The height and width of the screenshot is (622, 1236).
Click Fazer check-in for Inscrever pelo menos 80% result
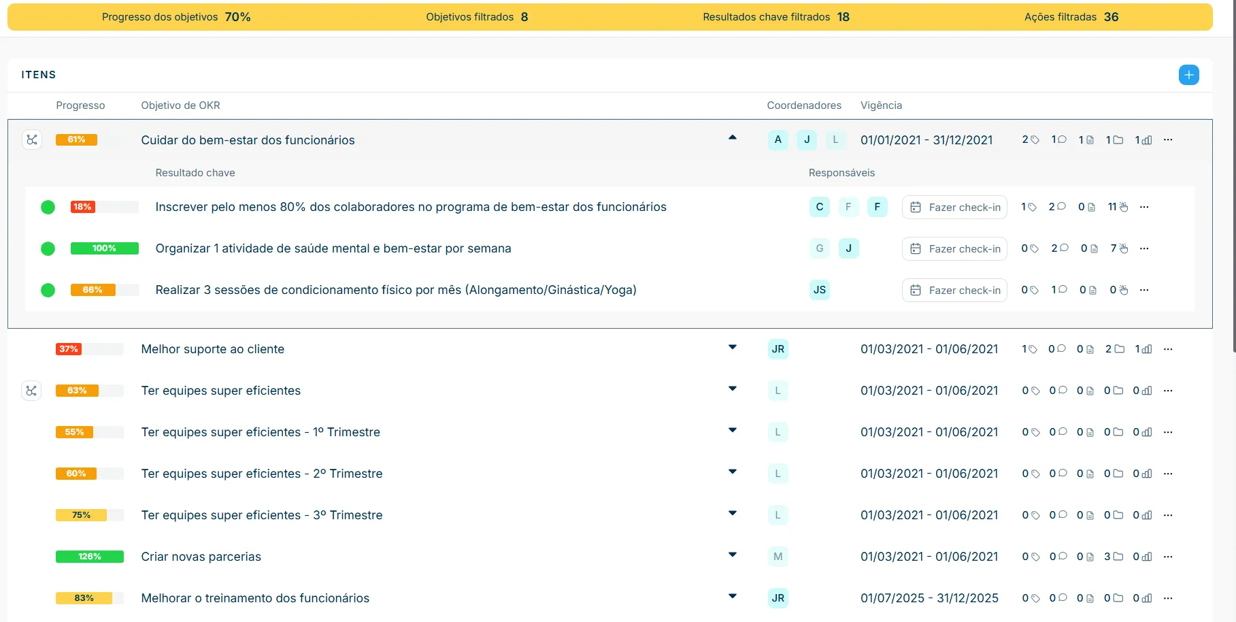point(954,207)
